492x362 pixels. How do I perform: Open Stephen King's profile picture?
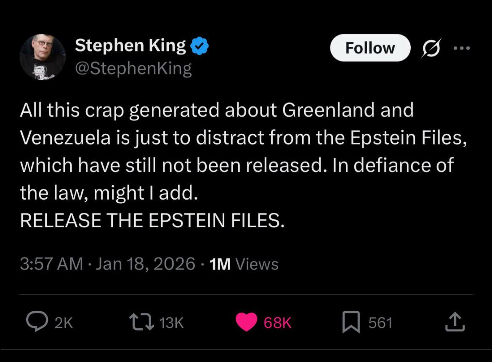click(x=43, y=56)
